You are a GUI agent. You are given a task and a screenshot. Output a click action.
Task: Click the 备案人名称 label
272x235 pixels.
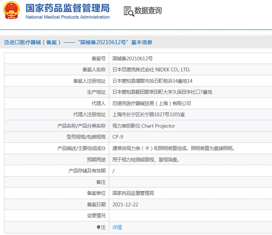pos(94,70)
